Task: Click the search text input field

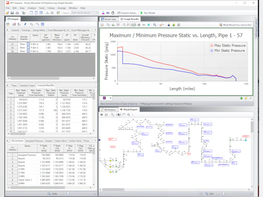Action: [x=85, y=13]
